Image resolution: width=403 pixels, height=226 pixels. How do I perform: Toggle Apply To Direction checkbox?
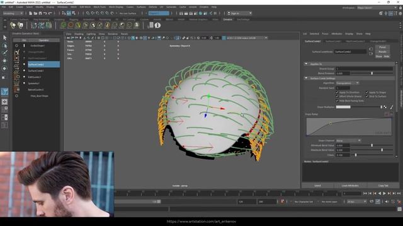[x=337, y=92]
